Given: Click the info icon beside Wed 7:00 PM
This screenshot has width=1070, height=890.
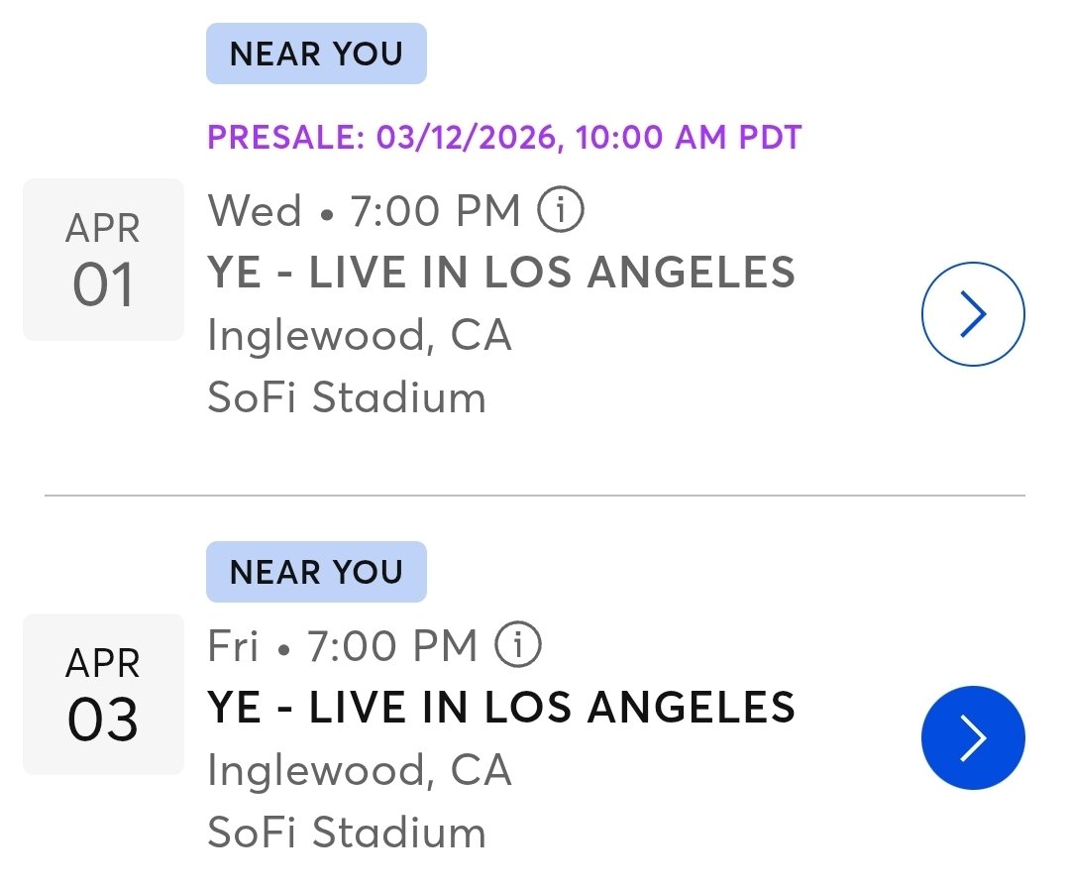Looking at the screenshot, I should 561,210.
